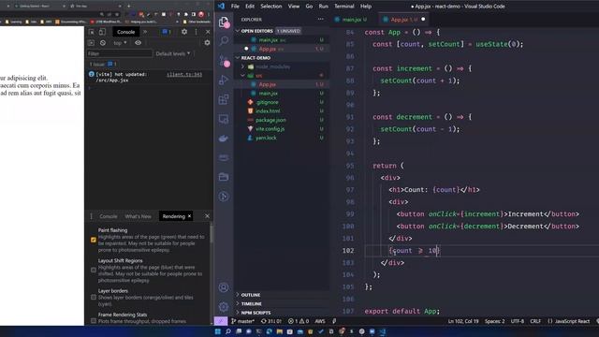Open the Docker view in the activity bar
The height and width of the screenshot is (337, 599).
pos(224,139)
